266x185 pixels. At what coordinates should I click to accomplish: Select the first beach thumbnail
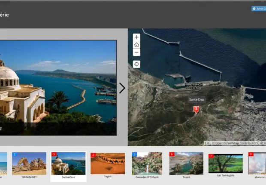(3, 163)
